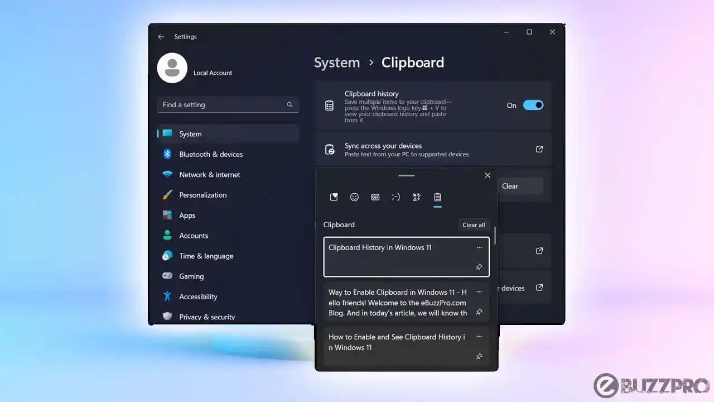Open most recently used items panel

(x=334, y=197)
